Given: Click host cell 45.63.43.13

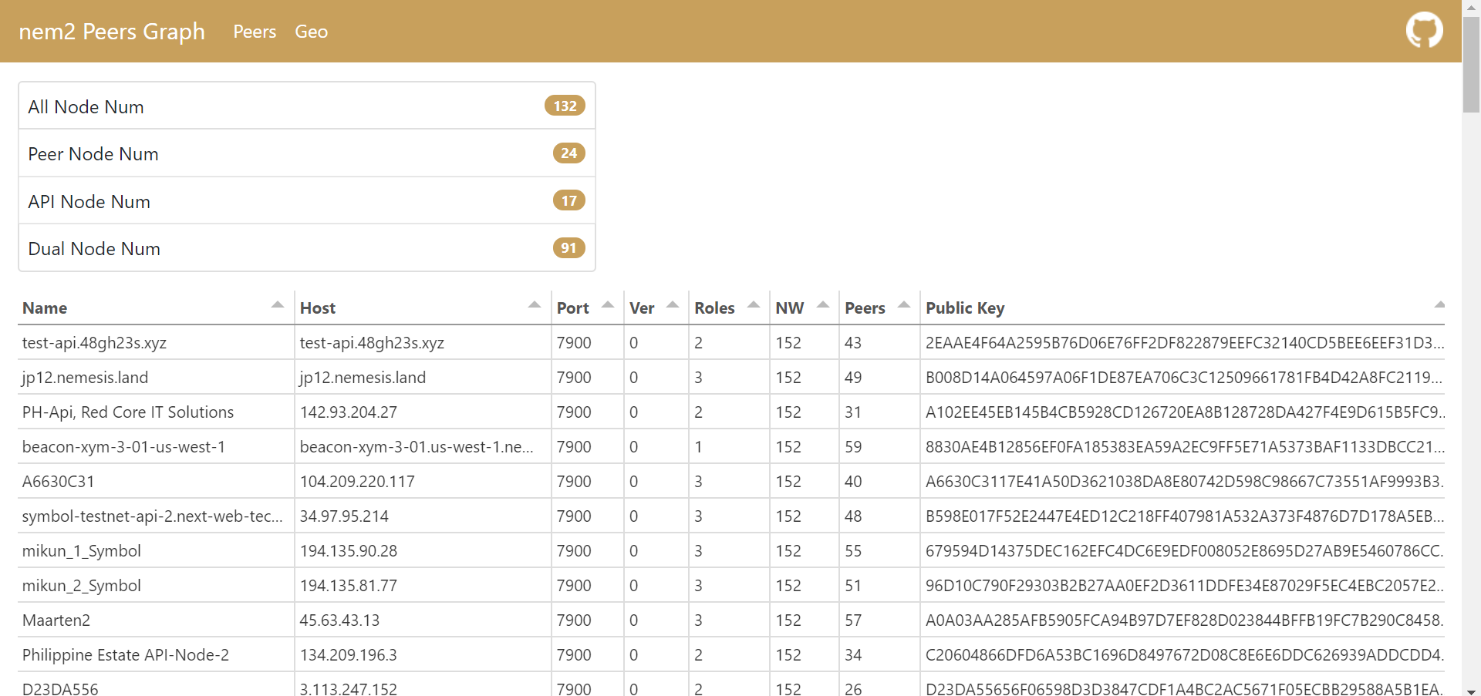Looking at the screenshot, I should [x=423, y=620].
